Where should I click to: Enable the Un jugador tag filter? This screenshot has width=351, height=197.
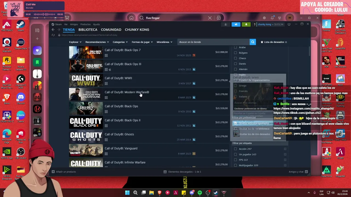(235, 154)
